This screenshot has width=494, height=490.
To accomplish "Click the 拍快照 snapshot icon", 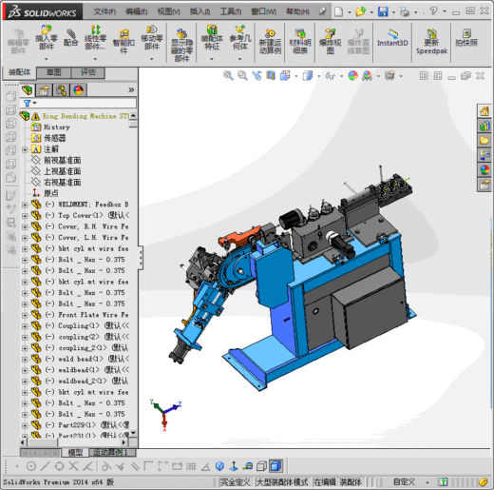I will pyautogui.click(x=466, y=38).
